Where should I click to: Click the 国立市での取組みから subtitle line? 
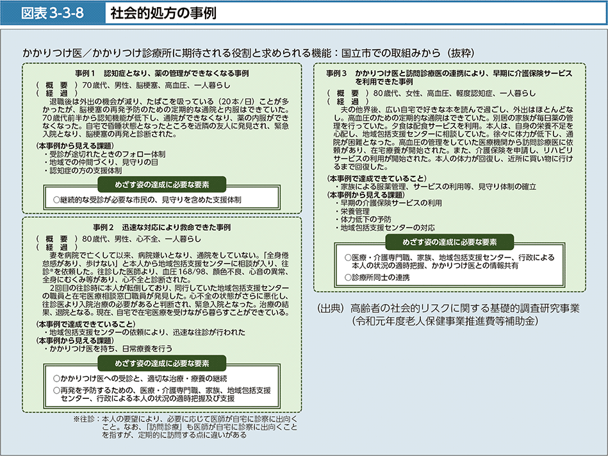click(x=248, y=52)
